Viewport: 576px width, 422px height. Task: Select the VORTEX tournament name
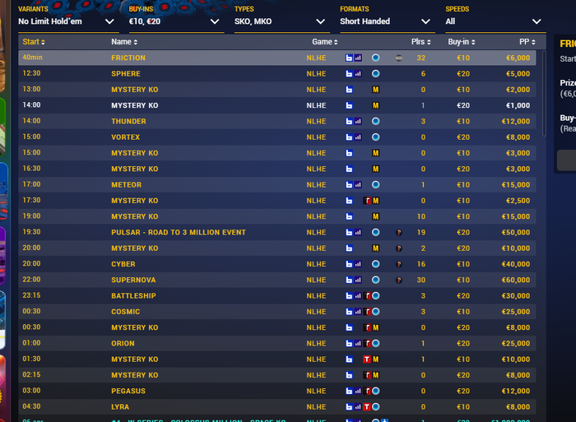click(125, 137)
